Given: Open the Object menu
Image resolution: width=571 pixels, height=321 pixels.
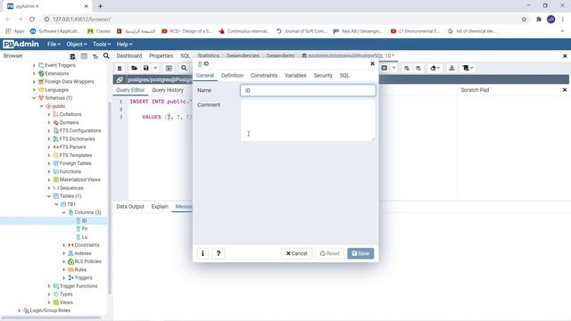Looking at the screenshot, I should coord(77,44).
